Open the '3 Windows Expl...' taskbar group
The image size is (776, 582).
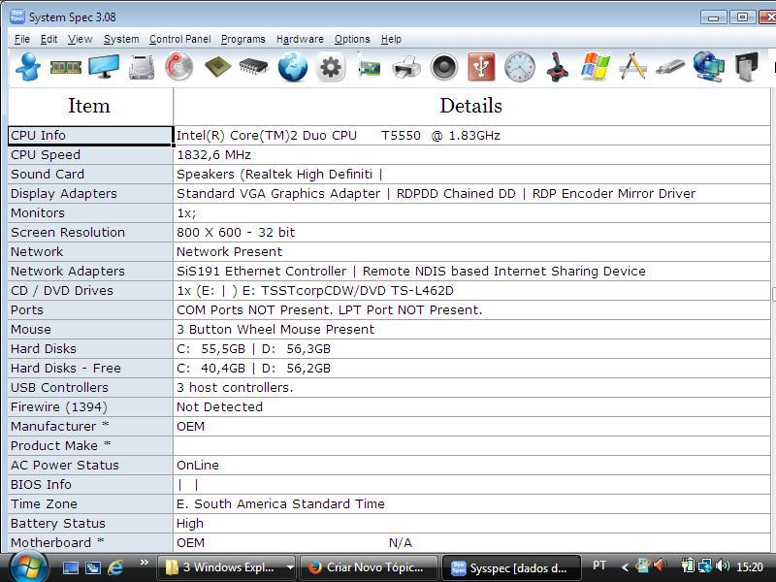pos(226,567)
